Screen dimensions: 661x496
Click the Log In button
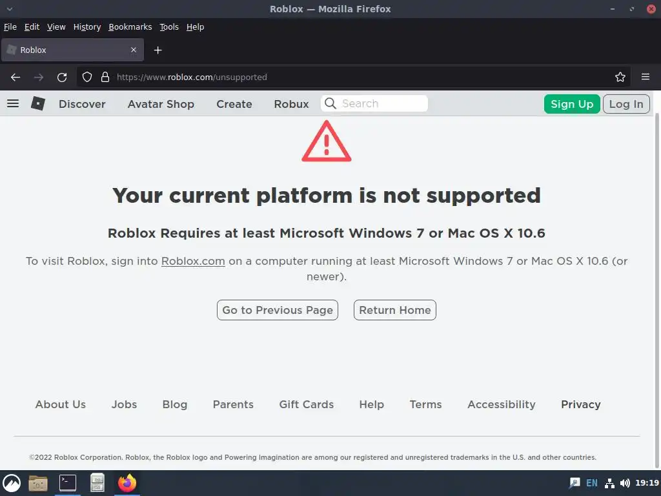click(x=626, y=104)
